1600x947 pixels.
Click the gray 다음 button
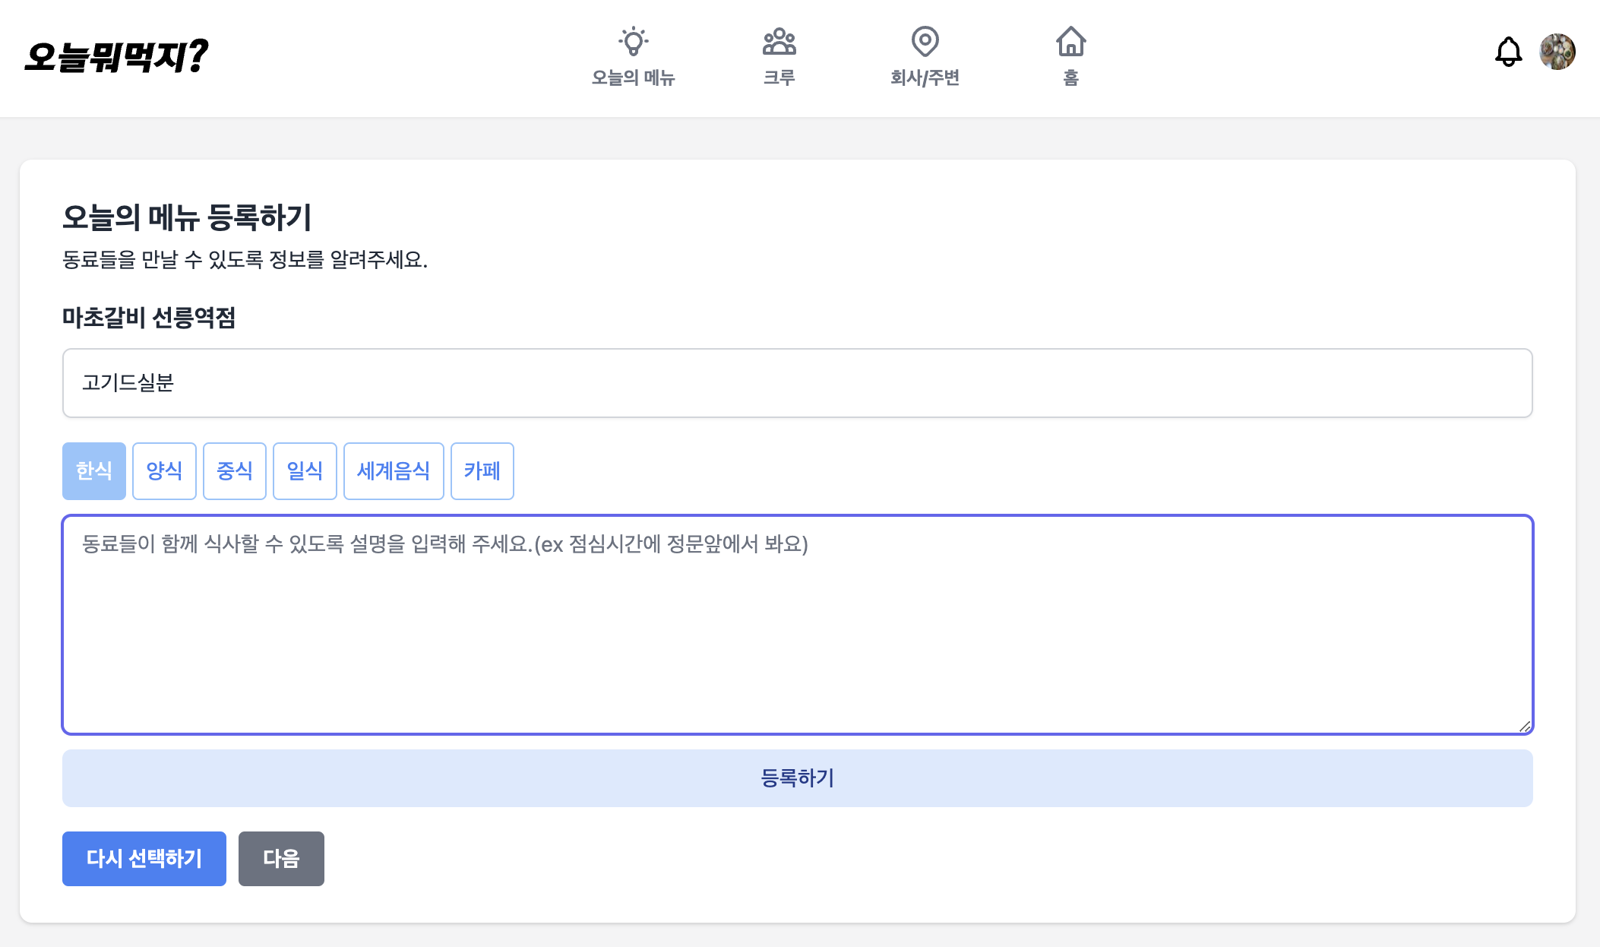point(281,859)
